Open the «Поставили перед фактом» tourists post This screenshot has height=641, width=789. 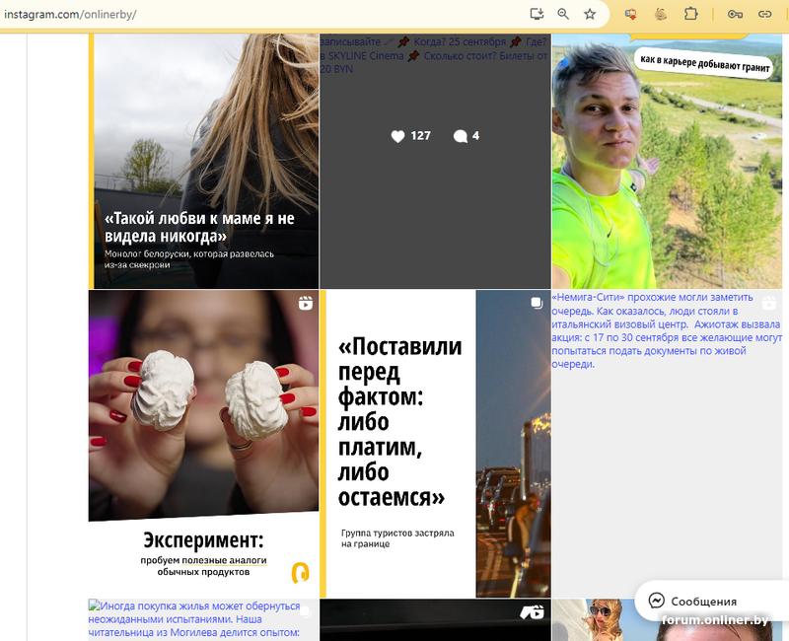tap(435, 444)
